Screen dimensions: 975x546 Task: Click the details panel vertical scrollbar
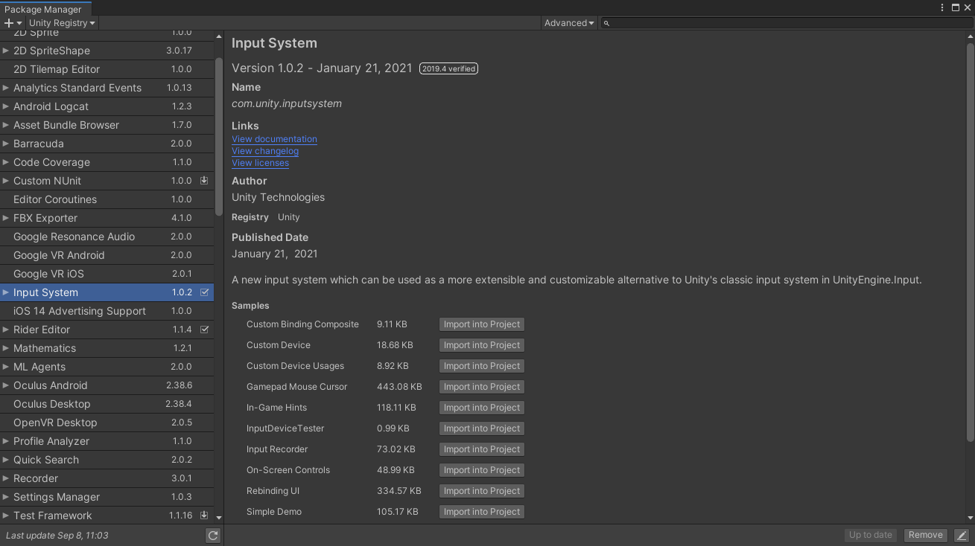pos(970,242)
